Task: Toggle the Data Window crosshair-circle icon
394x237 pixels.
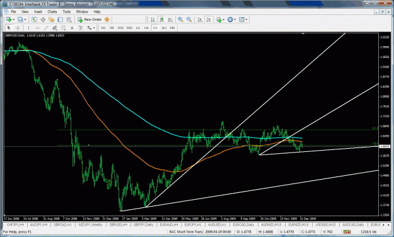Action: tap(43, 20)
